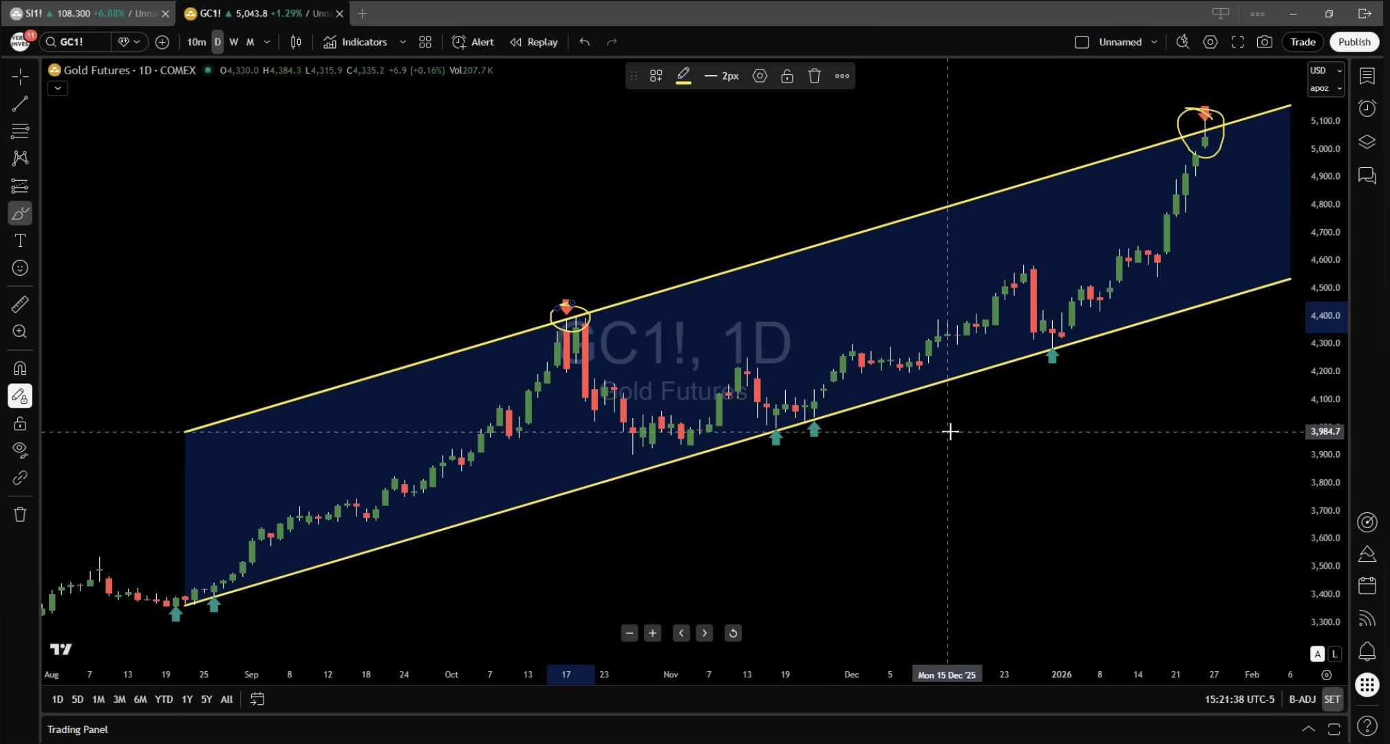Viewport: 1390px width, 744px height.
Task: Open the Indicators favorites dropdown arrow
Action: (x=403, y=42)
